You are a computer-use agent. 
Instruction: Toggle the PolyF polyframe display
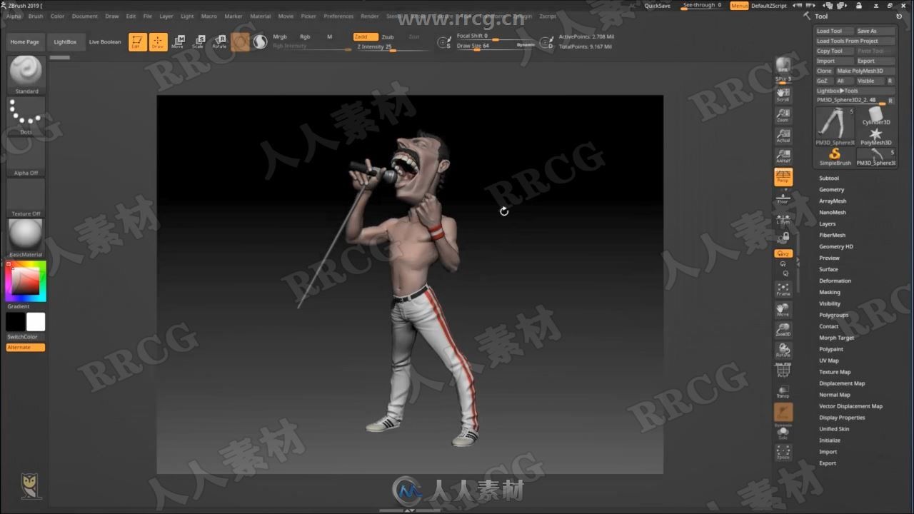(783, 371)
